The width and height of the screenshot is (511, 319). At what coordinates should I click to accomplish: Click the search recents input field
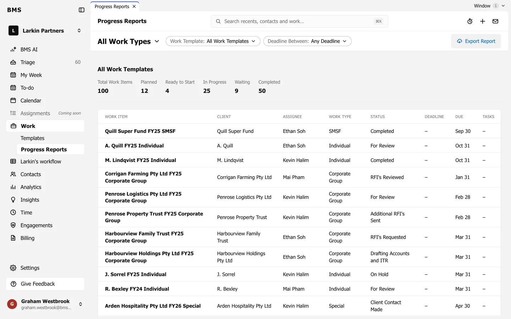pos(300,21)
